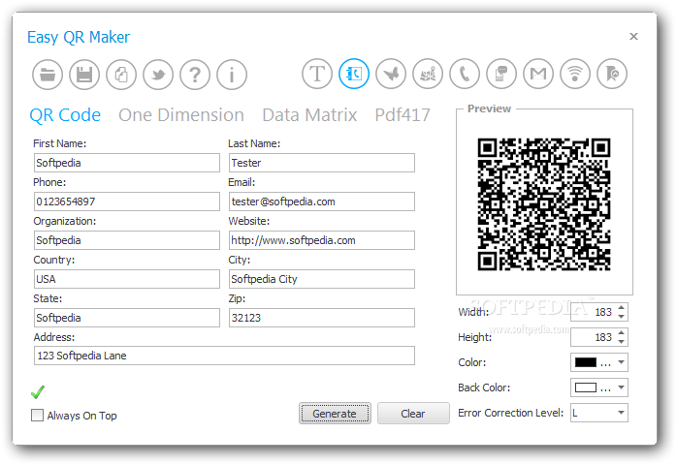Screen dimensions: 677x465
Task: Open a file with the folder icon
Action: (48, 75)
